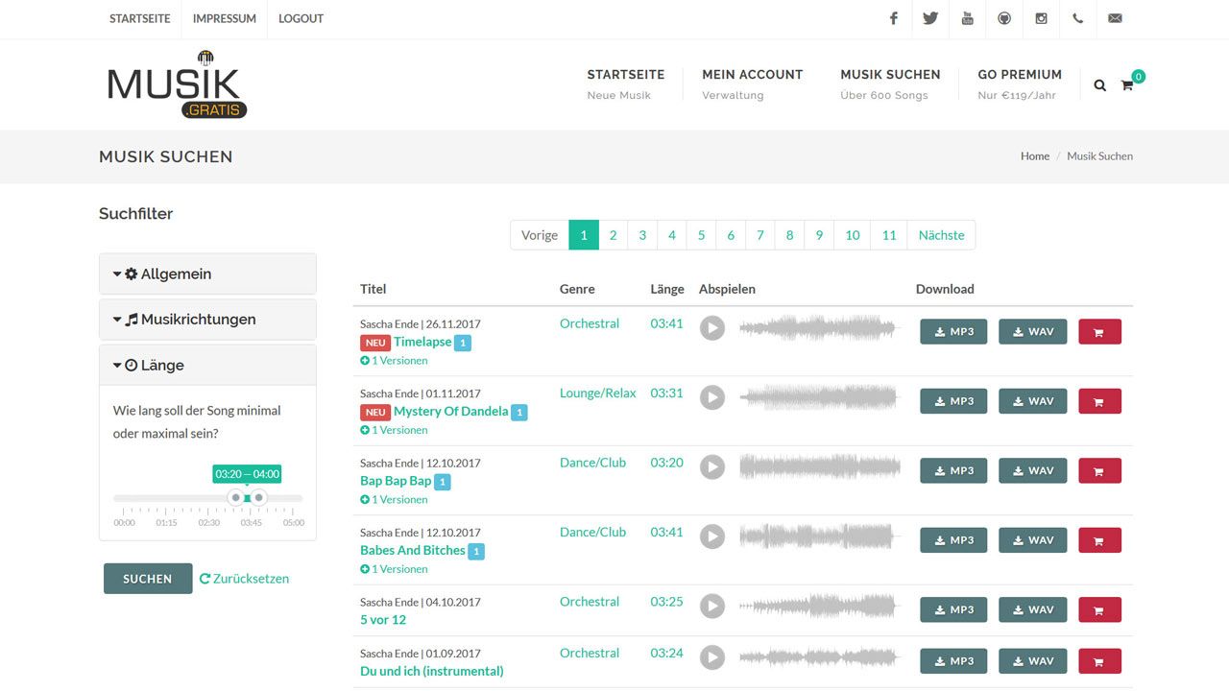Click the search magnifier icon in navigation
Image resolution: width=1229 pixels, height=691 pixels.
1100,85
